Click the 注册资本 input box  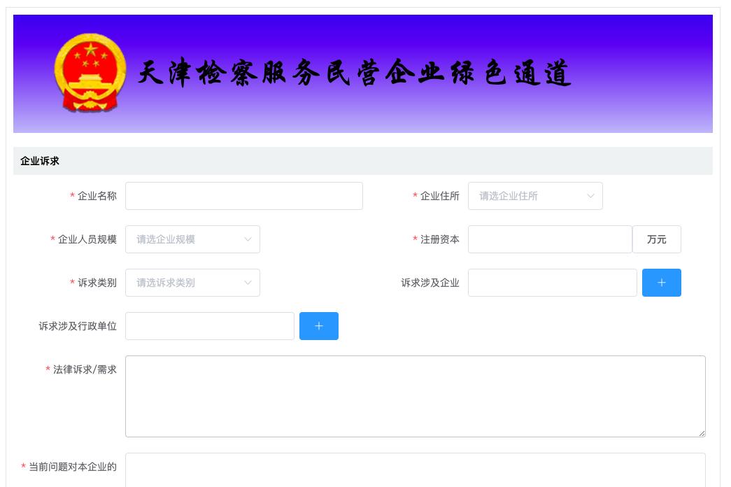[549, 239]
